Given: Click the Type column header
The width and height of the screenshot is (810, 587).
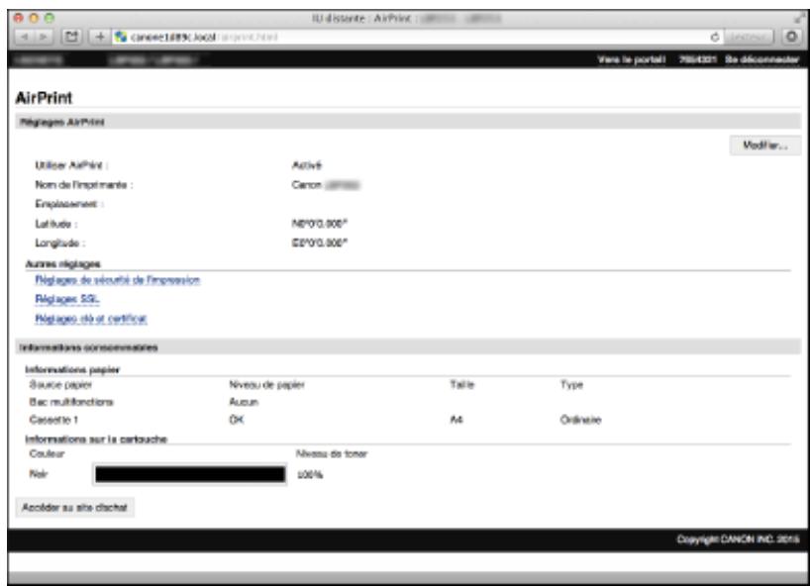Looking at the screenshot, I should click(571, 385).
